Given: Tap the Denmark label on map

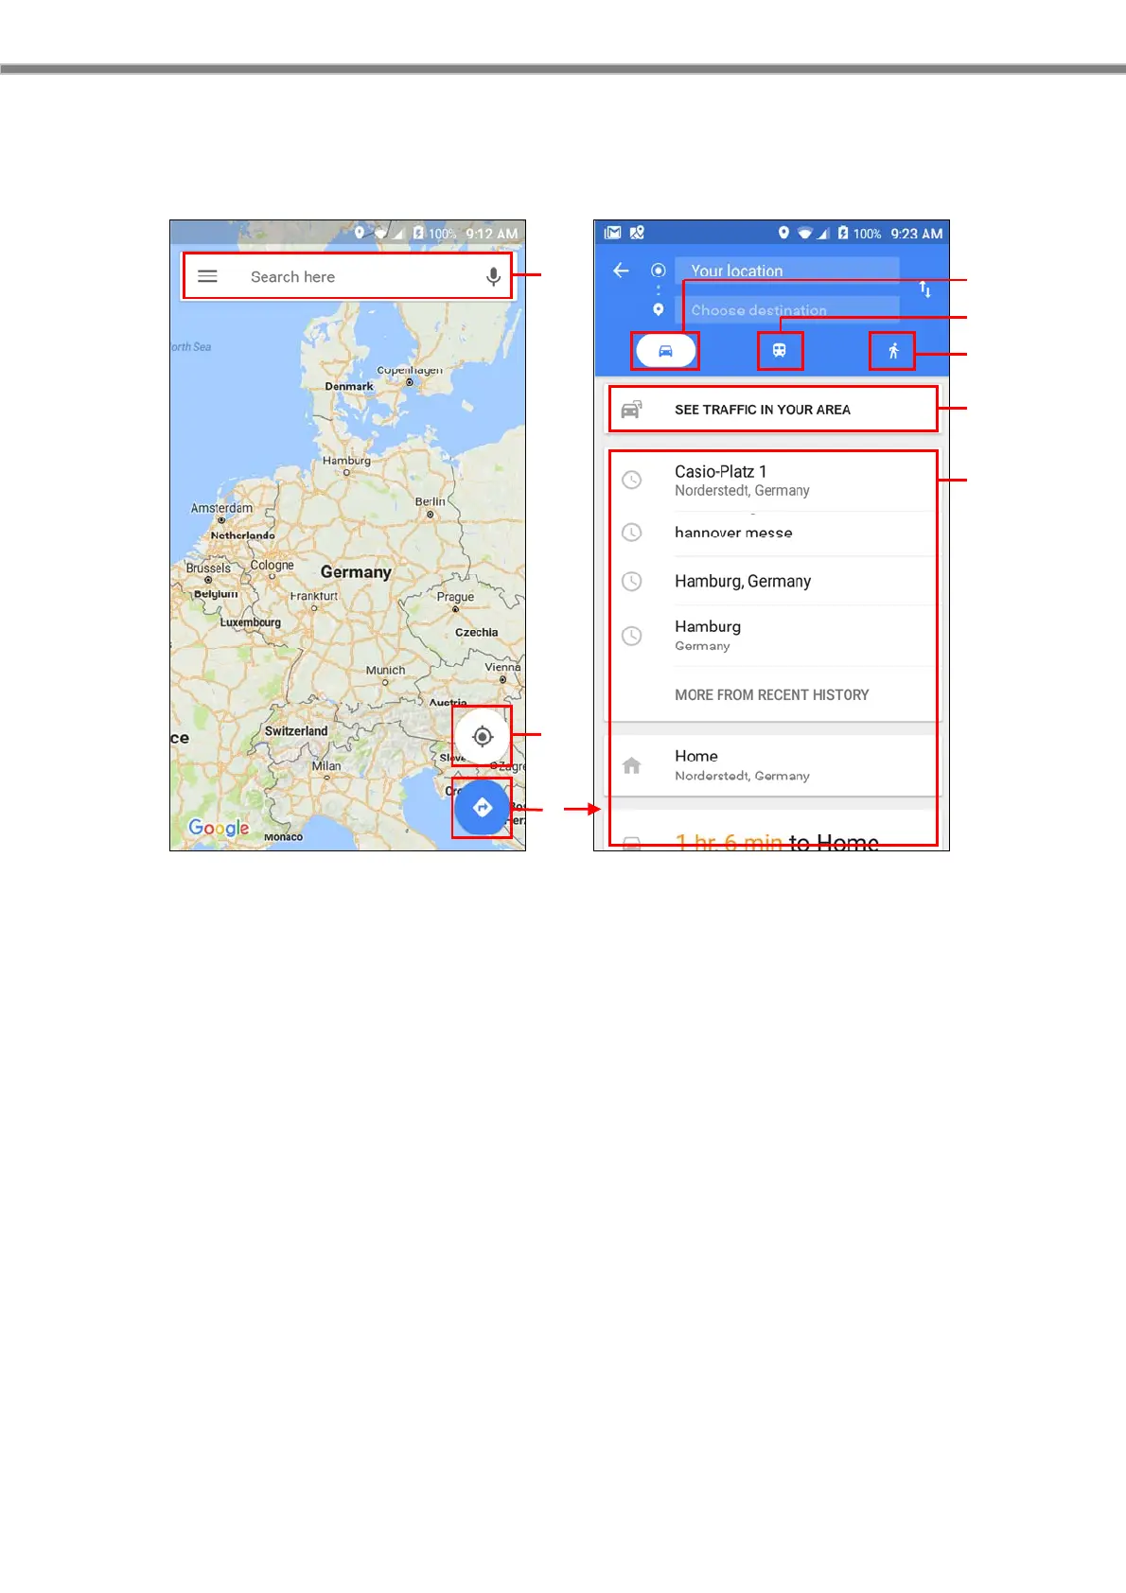Looking at the screenshot, I should tap(349, 386).
